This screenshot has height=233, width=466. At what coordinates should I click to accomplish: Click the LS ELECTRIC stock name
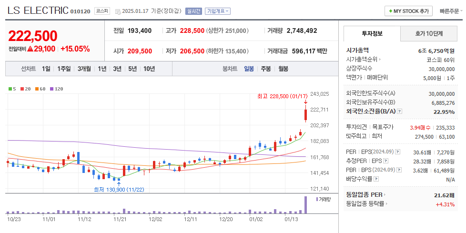click(38, 10)
